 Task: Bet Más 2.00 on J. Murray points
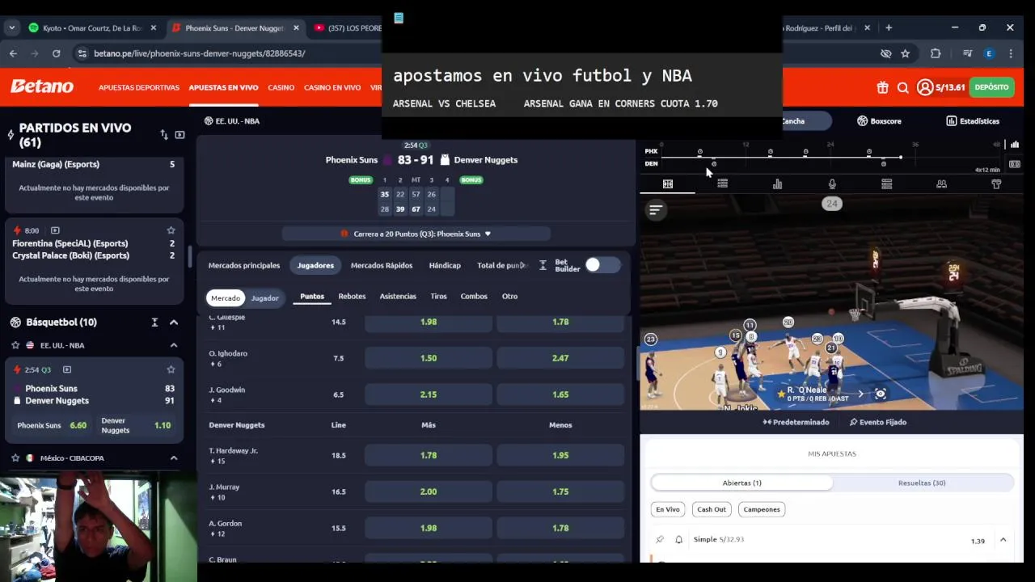(429, 491)
